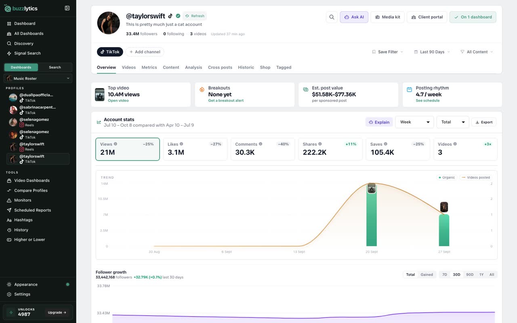Open the All Content filter dropdown
517x323 pixels.
[477, 52]
